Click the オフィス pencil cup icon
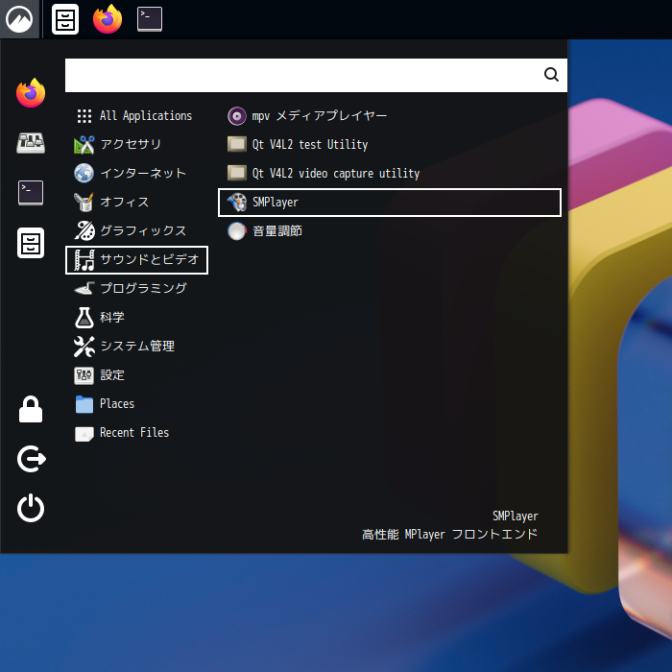Viewport: 672px width, 672px height. [84, 202]
